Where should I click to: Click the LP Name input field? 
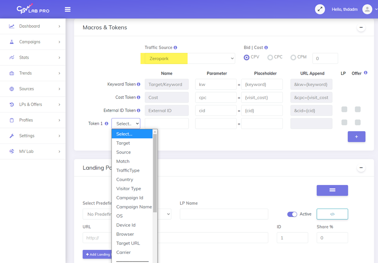pyautogui.click(x=224, y=214)
